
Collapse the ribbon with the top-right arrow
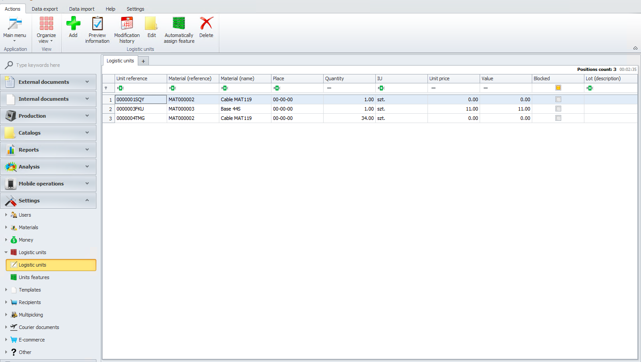point(635,48)
